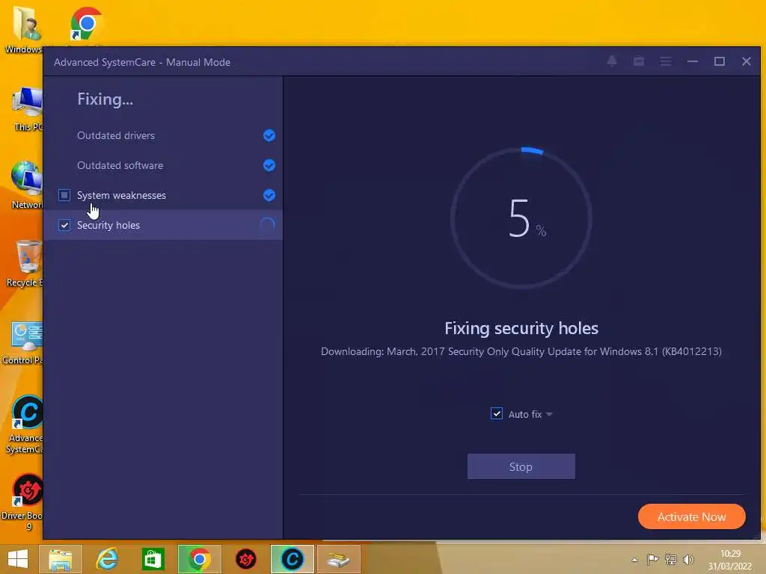Click the Fixing security holes heading

[x=521, y=328]
